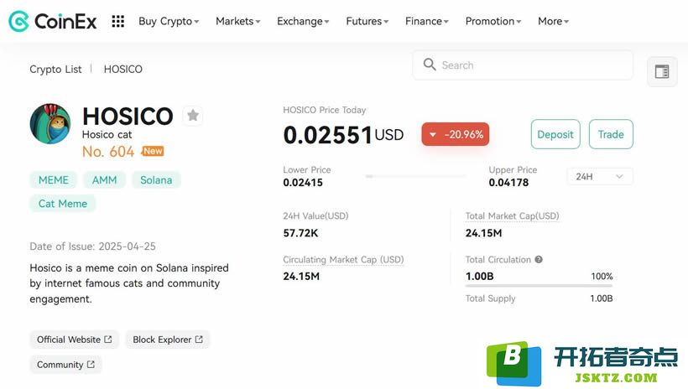Screen dimensions: 688x389
Task: Click the Trade button
Action: pos(611,134)
